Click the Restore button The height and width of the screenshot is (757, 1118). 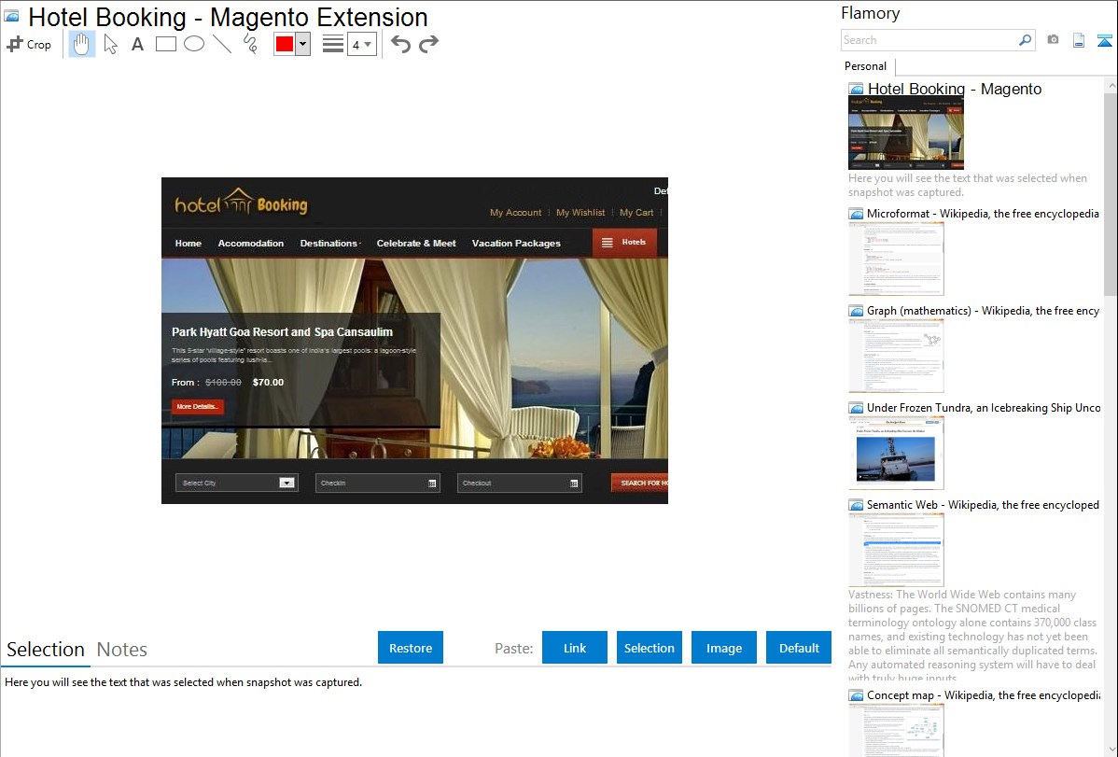point(411,648)
